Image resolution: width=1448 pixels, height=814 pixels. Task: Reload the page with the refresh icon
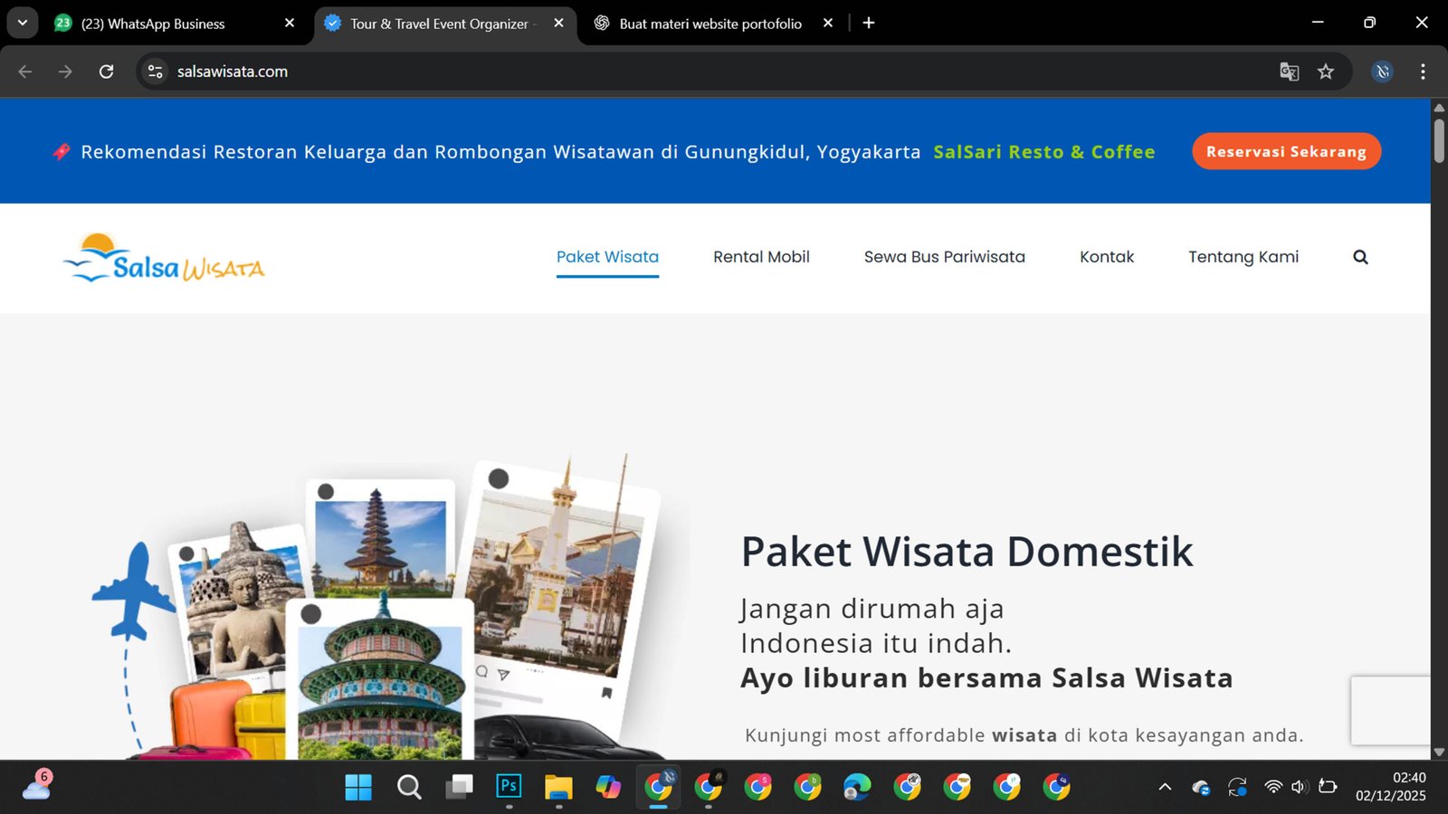coord(106,71)
